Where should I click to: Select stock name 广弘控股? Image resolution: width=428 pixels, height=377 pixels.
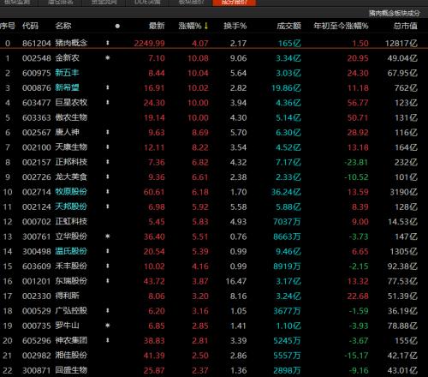pos(71,310)
